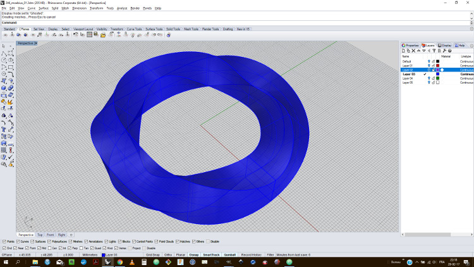Open the Millimeters units field in status bar

click(x=90, y=255)
